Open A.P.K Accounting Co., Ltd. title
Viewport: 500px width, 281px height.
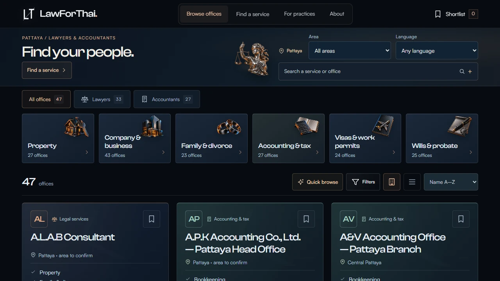[243, 243]
